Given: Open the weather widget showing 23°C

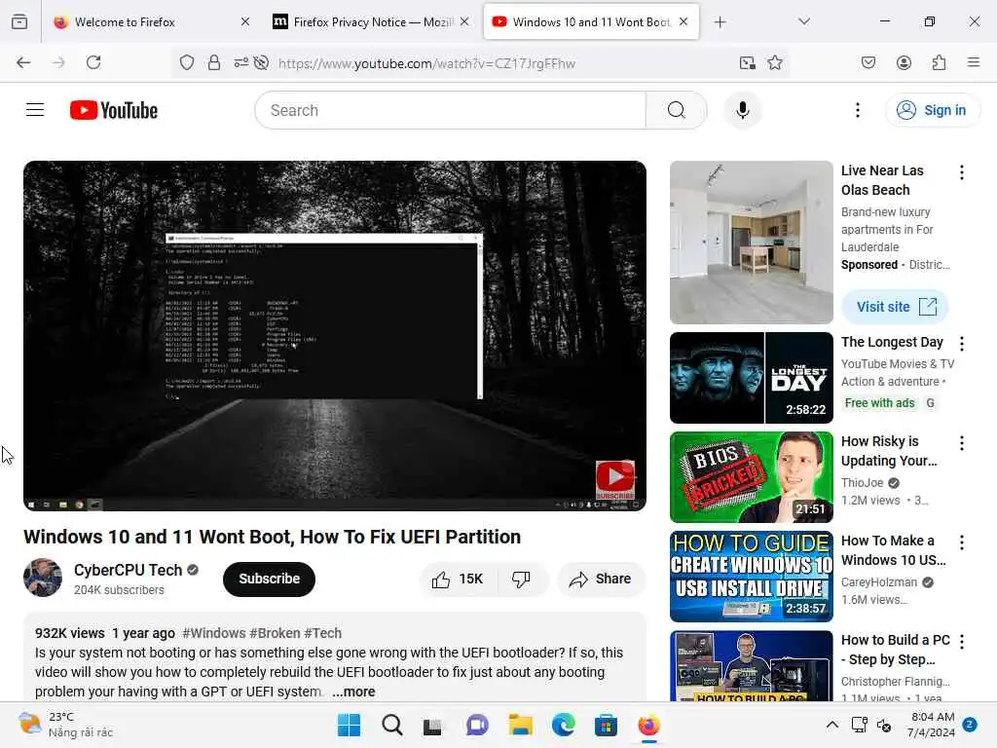Looking at the screenshot, I should pyautogui.click(x=66, y=725).
